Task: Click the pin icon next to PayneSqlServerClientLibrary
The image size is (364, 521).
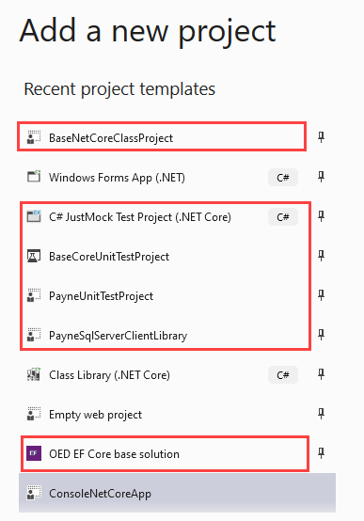Action: [x=321, y=335]
